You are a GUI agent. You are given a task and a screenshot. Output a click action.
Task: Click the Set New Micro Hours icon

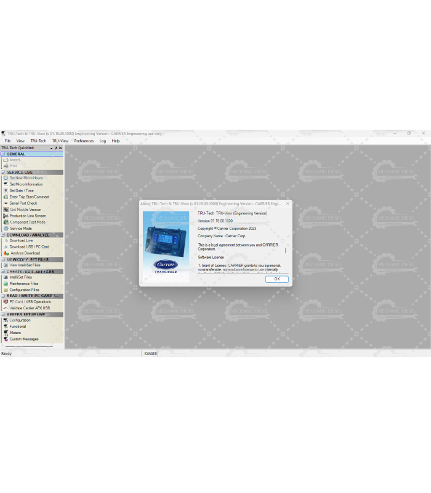point(6,178)
